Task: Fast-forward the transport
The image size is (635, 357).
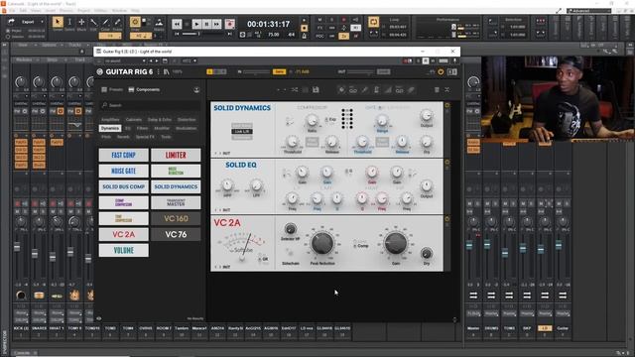Action: 217,24
